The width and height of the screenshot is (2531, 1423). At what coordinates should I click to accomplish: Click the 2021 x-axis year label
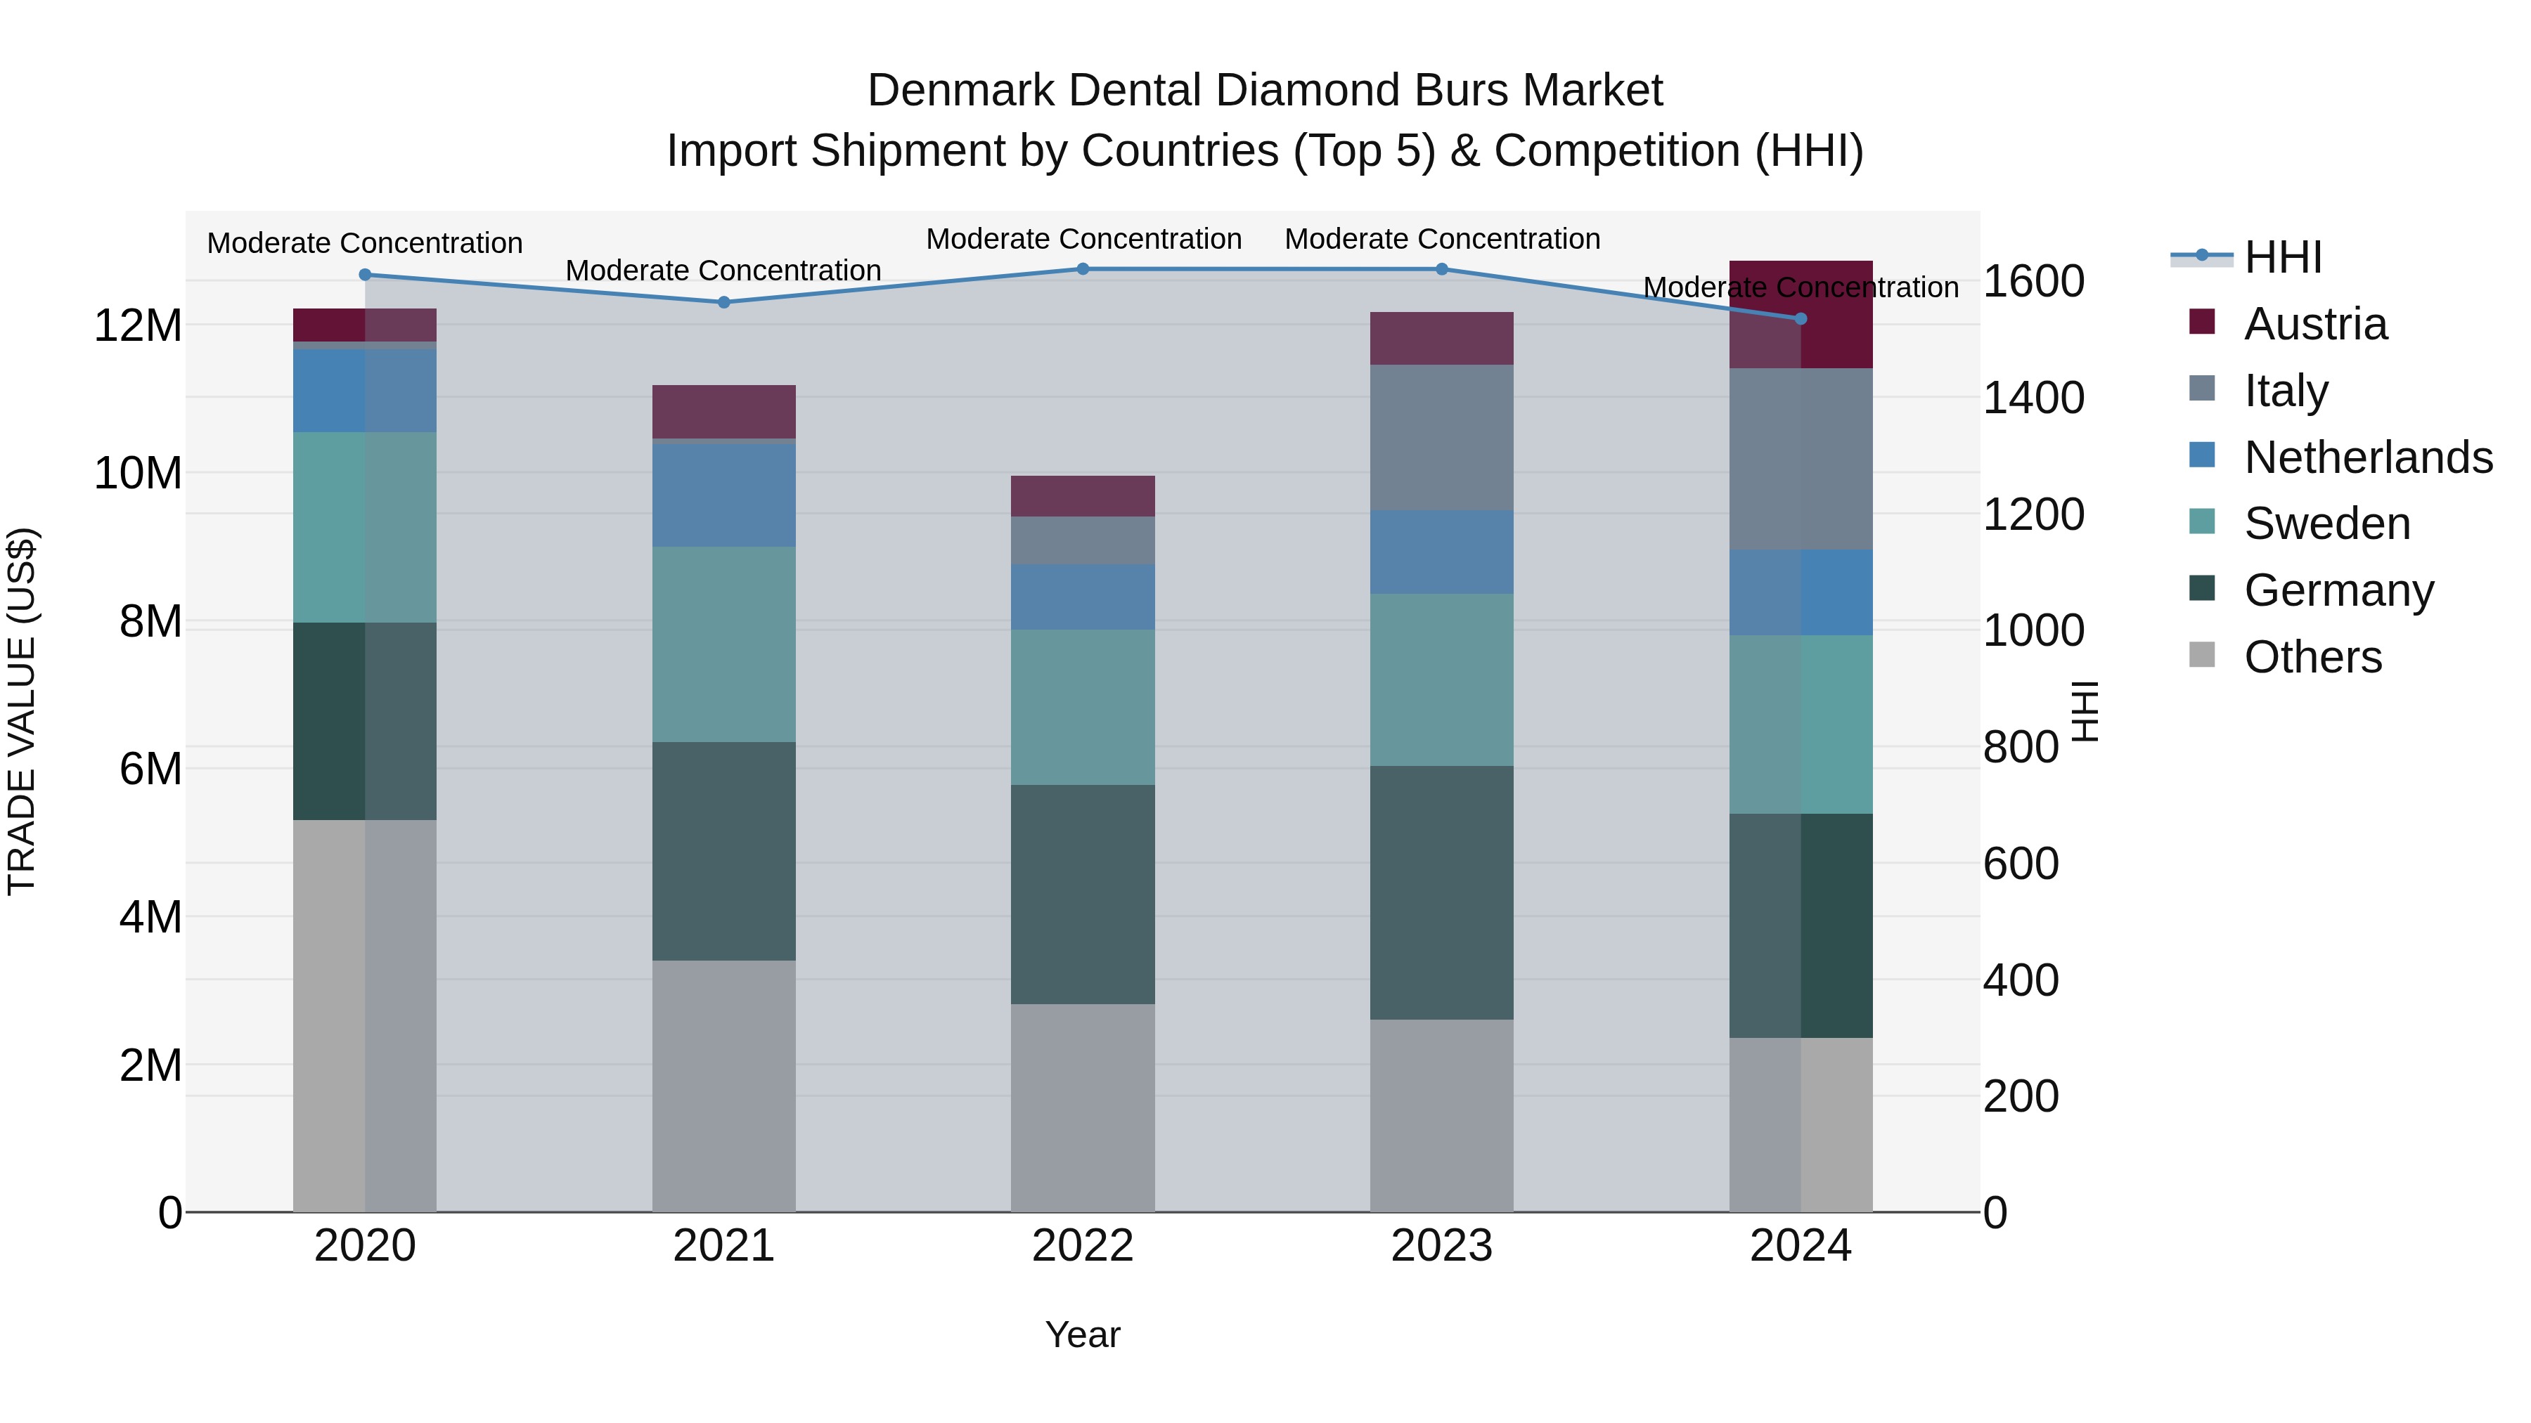[724, 1246]
